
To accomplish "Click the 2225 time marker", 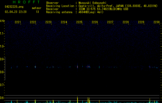I will (79, 22).
